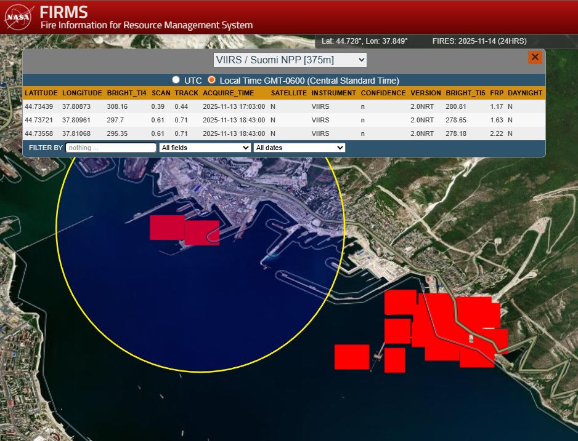Click the FILTER BY text input
Screen dimensions: 578x441
click(x=111, y=148)
